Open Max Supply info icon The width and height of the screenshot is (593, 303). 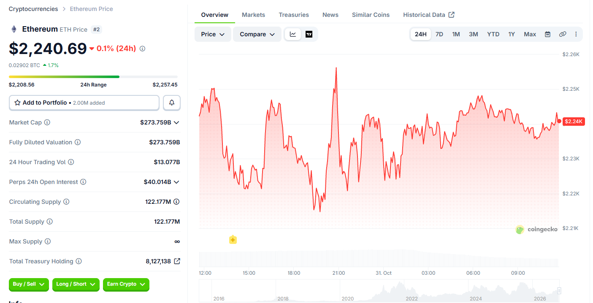point(48,241)
